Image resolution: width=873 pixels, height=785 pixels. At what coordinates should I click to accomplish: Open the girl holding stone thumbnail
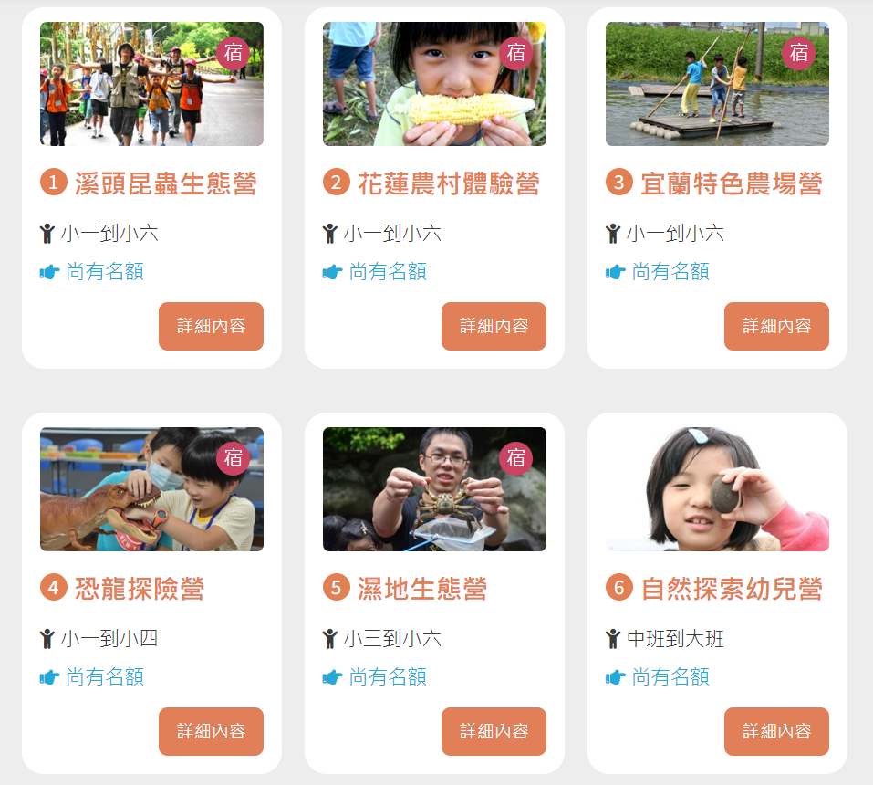pos(717,489)
